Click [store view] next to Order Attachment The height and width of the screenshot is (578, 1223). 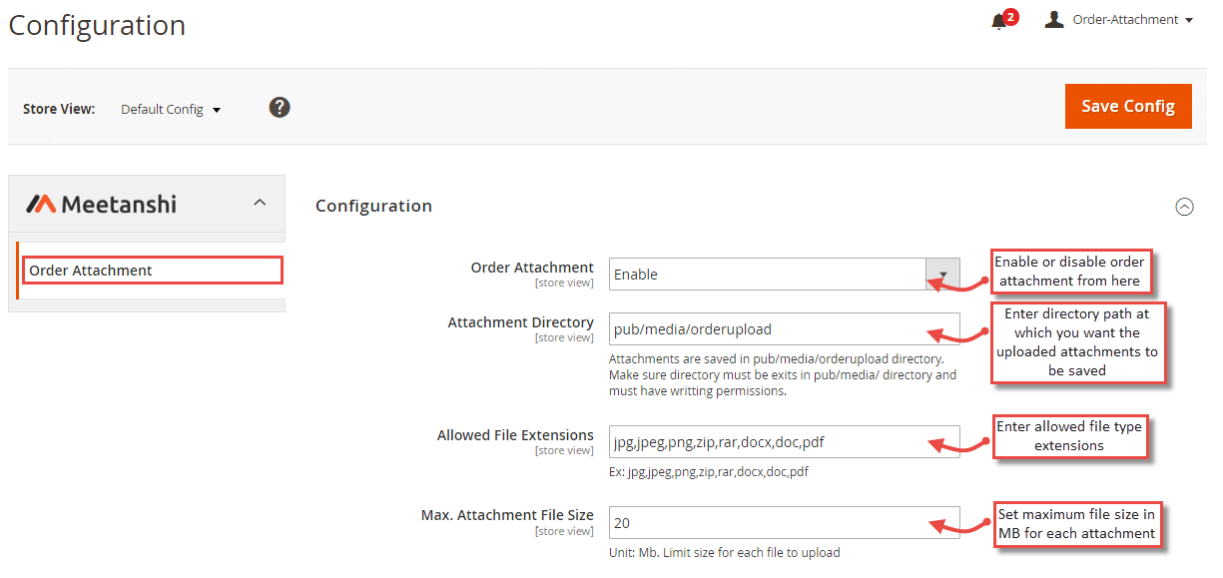pos(564,283)
